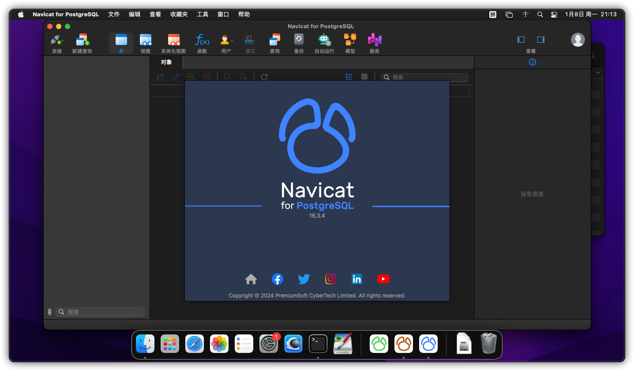
Task: Click the LinkedIn icon
Action: (357, 279)
